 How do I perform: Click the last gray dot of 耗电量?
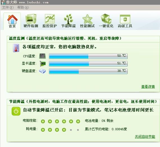[78, 130]
